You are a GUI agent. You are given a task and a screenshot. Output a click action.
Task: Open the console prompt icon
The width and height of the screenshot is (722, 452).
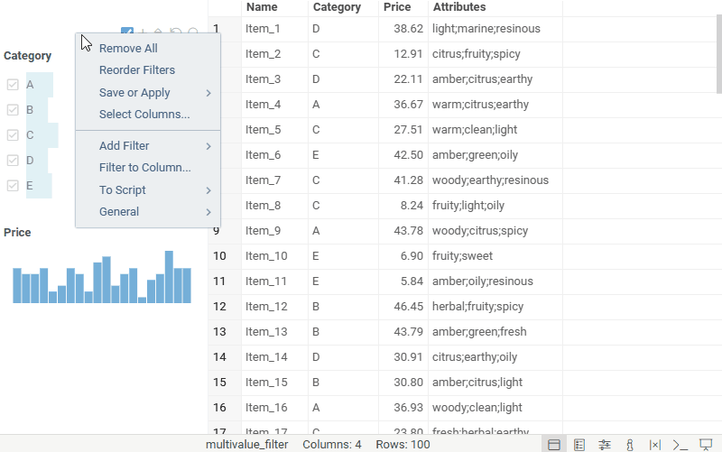[680, 445]
